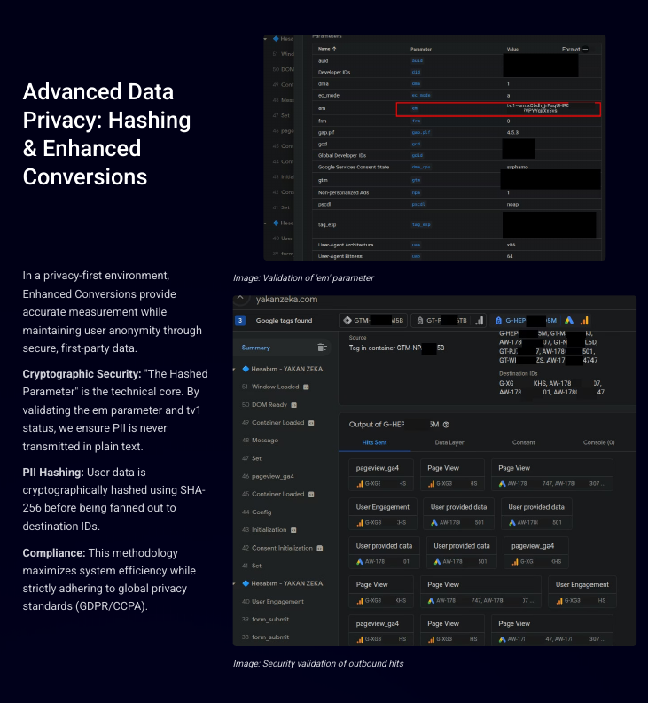Open pageview_ga4 card following User provided data cards
Image resolution: width=648 pixels, height=703 pixels.
[536, 553]
